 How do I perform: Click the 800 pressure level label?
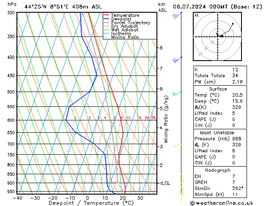pyautogui.click(x=12, y=165)
